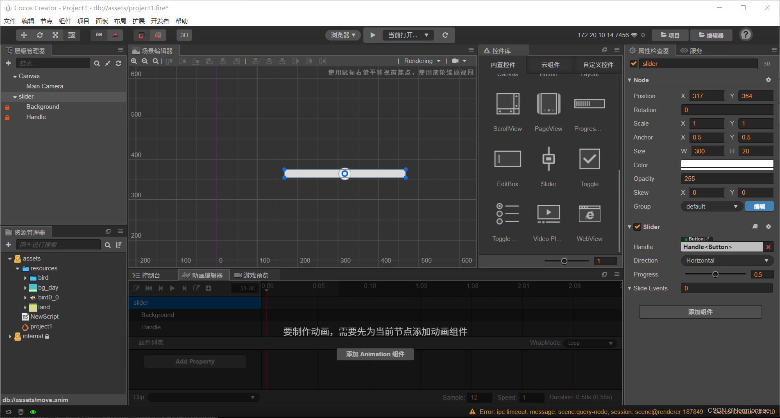Select the move transform tool
This screenshot has width=780, height=418.
point(24,35)
